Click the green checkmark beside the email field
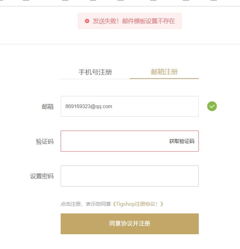The height and width of the screenshot is (249, 240). point(212,106)
